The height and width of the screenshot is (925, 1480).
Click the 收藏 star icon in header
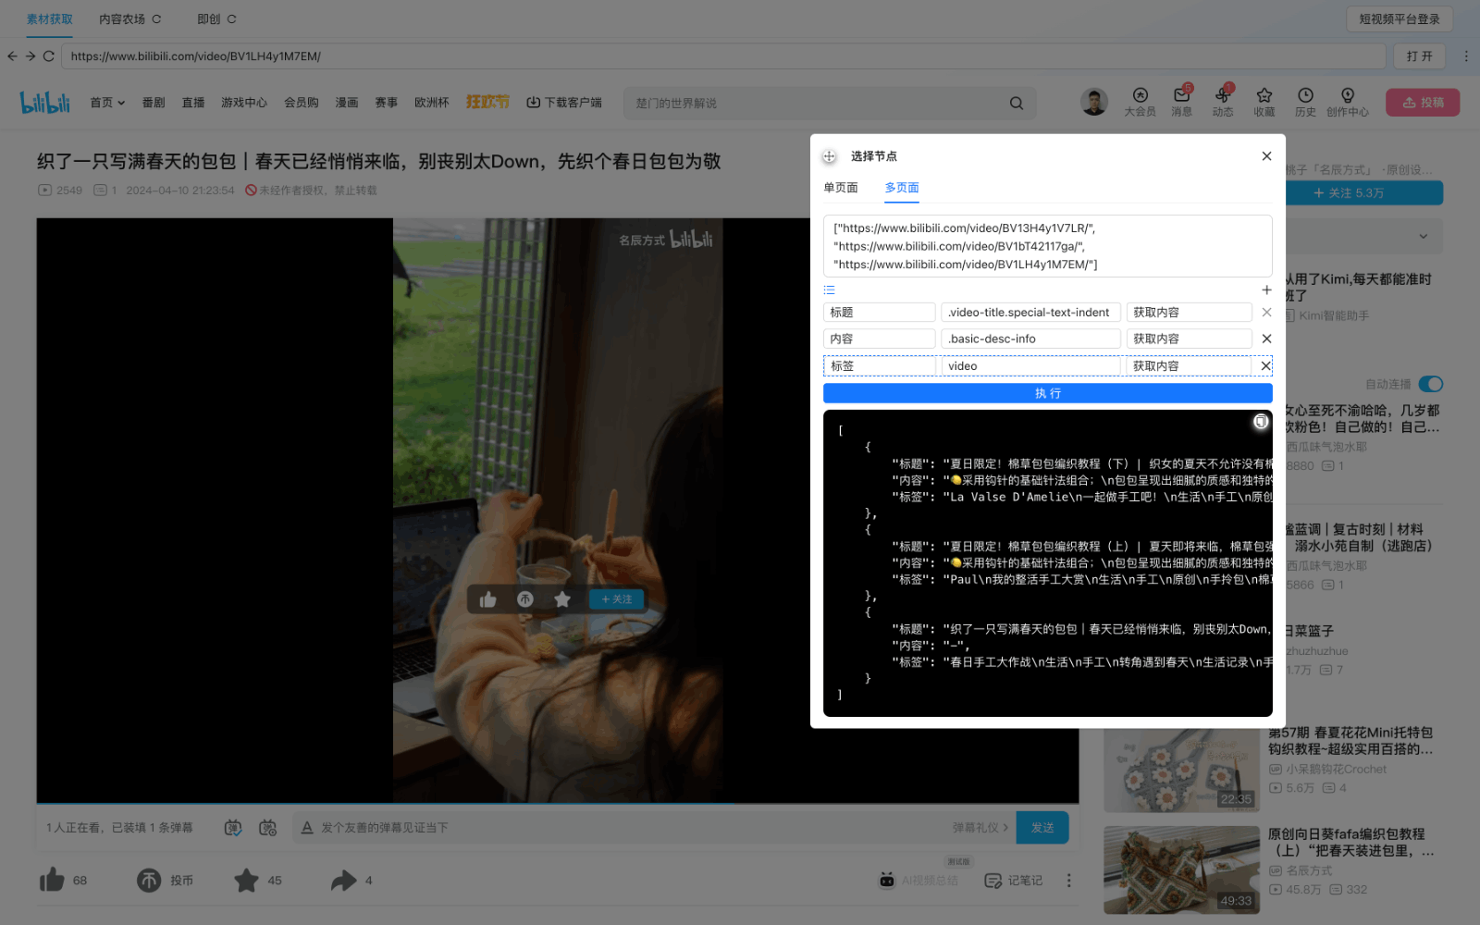pyautogui.click(x=1264, y=96)
